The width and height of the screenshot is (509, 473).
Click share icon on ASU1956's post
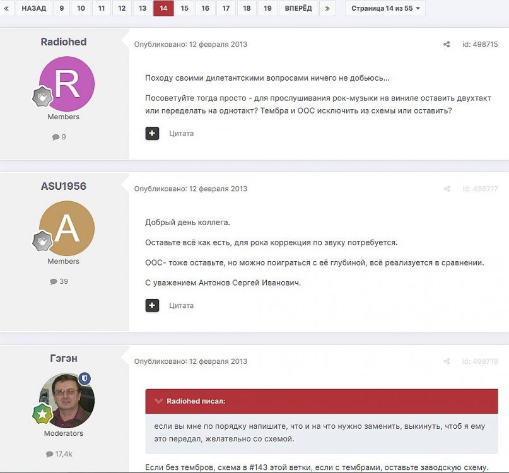(447, 189)
